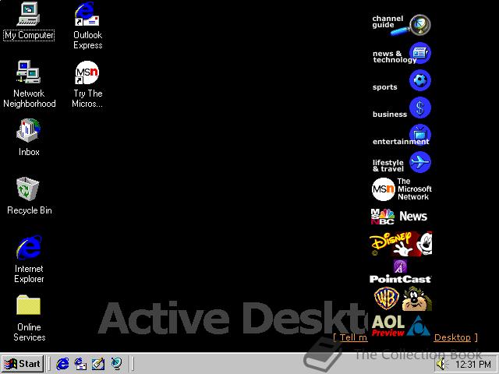Open The Microsoft Network channel
Screen dimensions: 499x374
(x=401, y=189)
